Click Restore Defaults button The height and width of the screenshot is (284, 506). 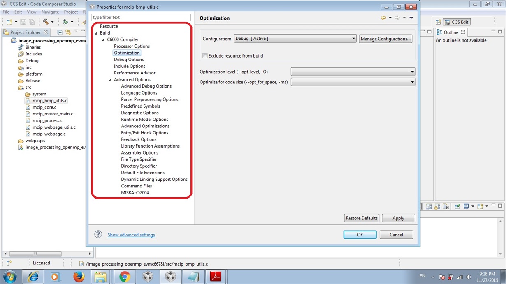pyautogui.click(x=362, y=218)
